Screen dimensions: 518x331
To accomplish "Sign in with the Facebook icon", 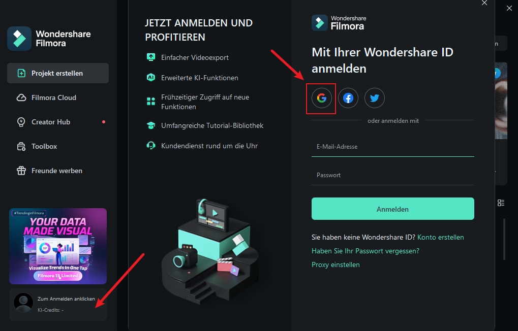I will click(x=348, y=98).
